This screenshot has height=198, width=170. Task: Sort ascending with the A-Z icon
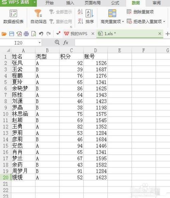[80, 12]
